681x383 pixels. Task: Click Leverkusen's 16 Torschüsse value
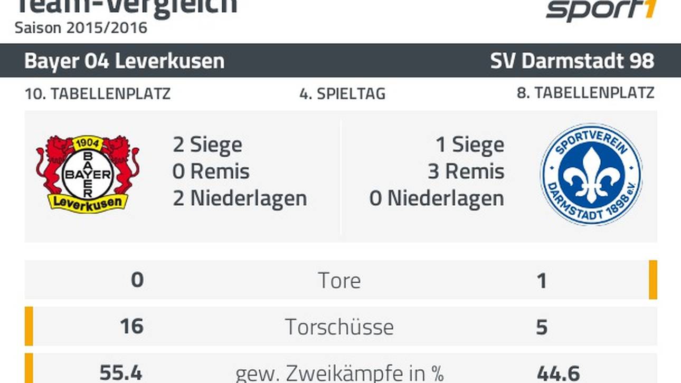pyautogui.click(x=131, y=326)
